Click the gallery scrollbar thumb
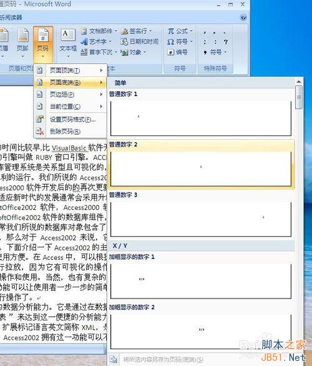312x366 pixels. (x=299, y=97)
